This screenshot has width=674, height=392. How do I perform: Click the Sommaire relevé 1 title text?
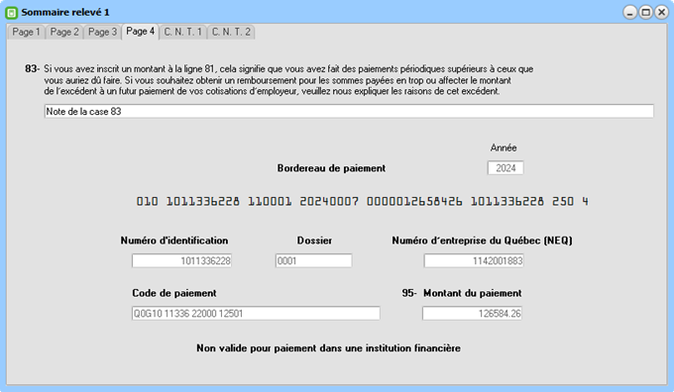coord(65,13)
